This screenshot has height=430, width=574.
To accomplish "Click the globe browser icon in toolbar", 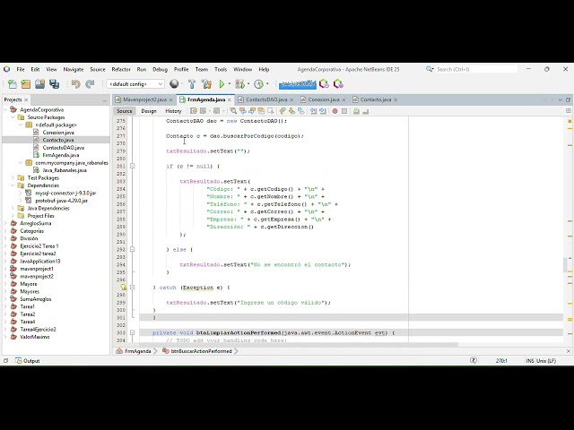I will (x=174, y=84).
